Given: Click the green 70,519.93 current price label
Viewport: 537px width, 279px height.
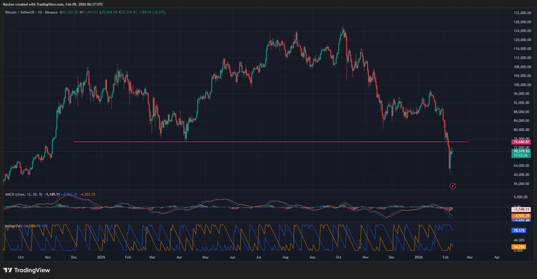Looking at the screenshot, I should tap(521, 151).
